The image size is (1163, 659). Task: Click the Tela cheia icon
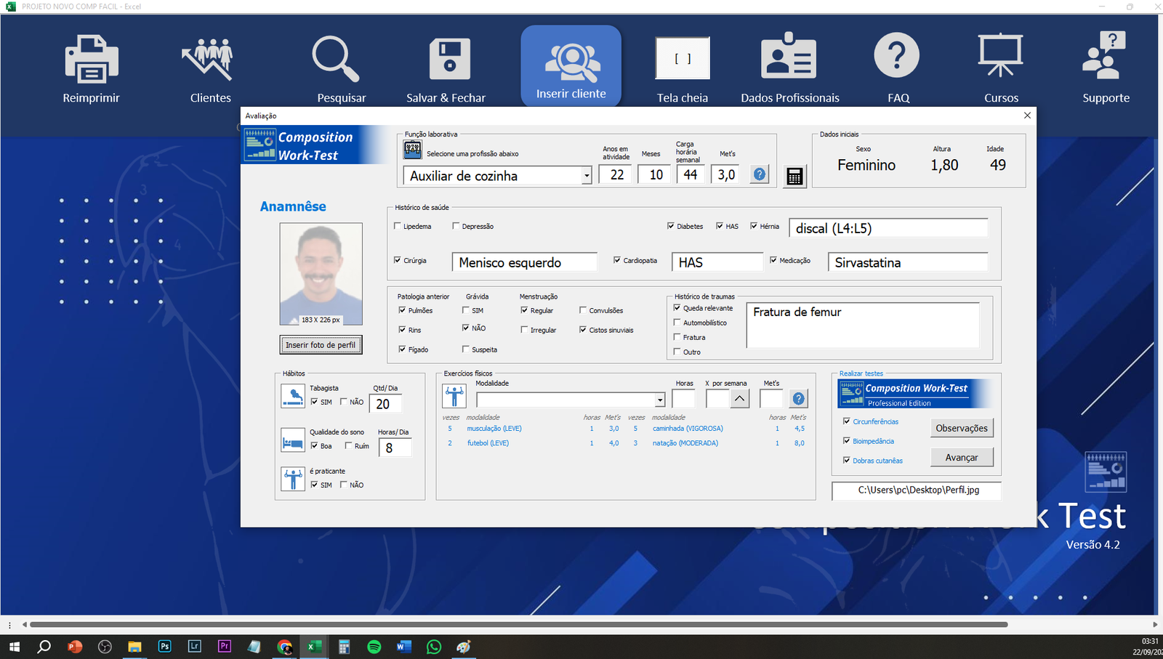682,58
